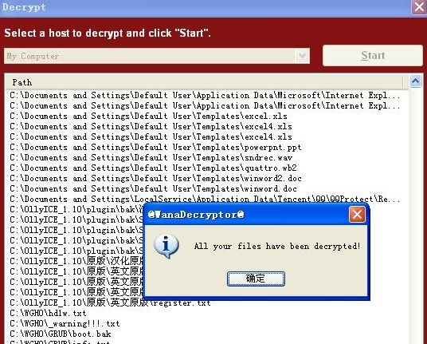Viewport: 427px width, 344px height.
Task: Select the OllyICE register.txt entry
Action: point(110,302)
